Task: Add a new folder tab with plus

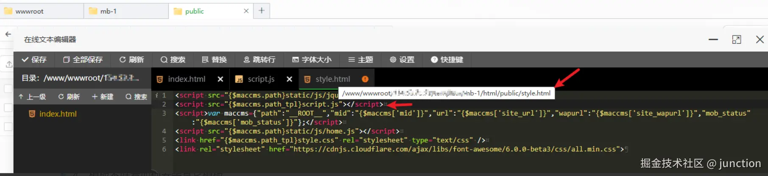Action: pos(262,11)
